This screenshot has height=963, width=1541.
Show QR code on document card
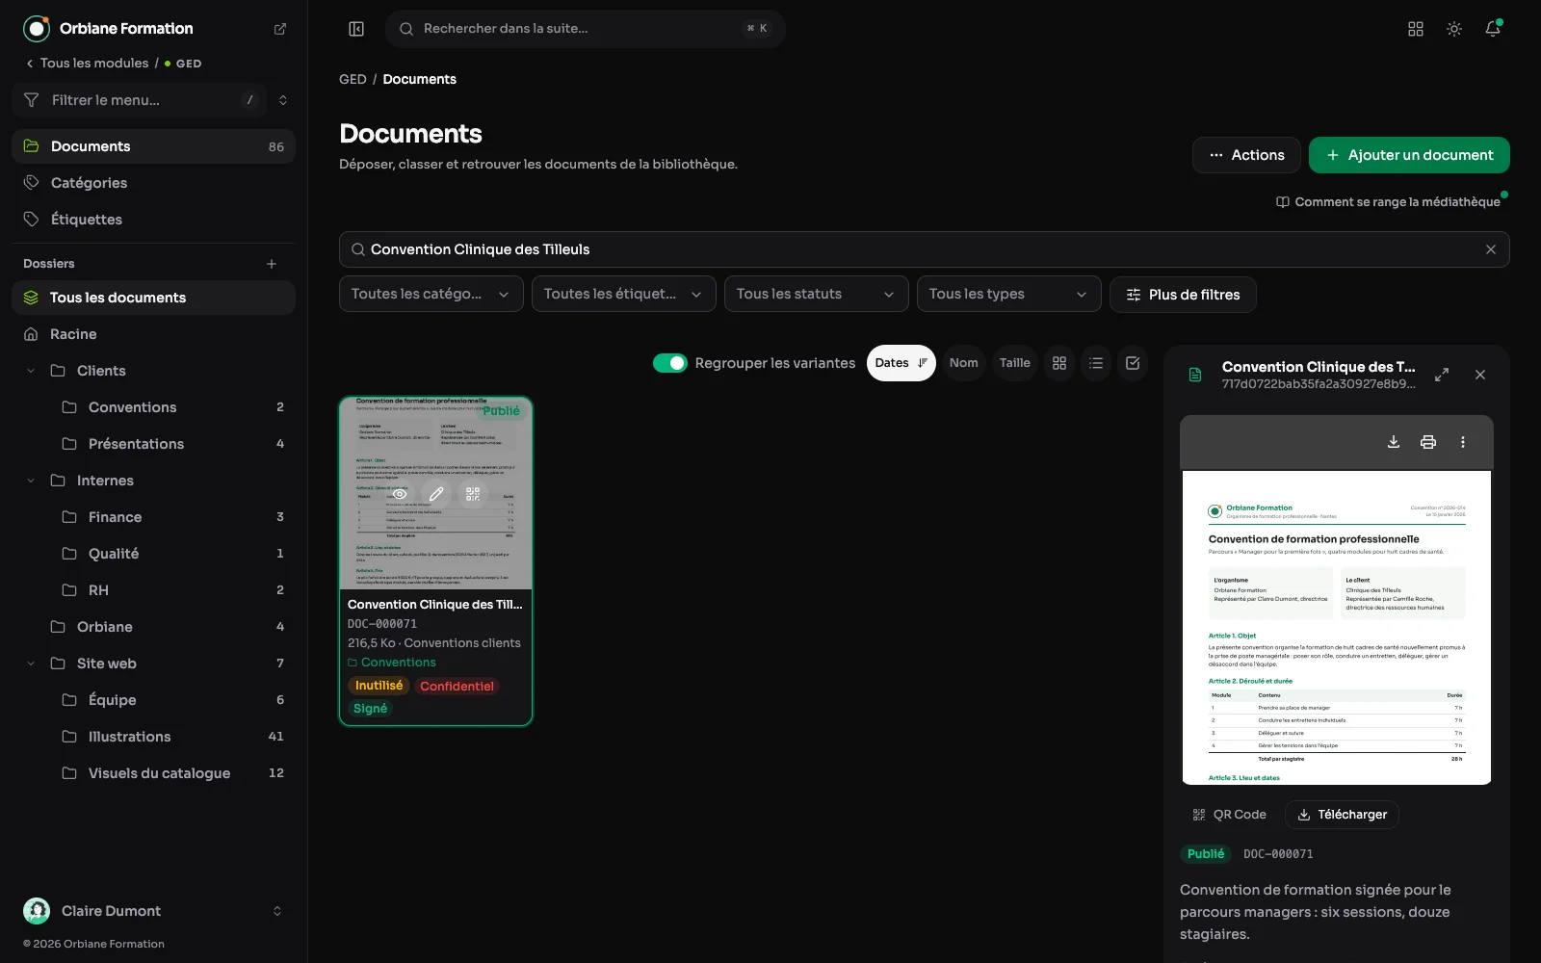pyautogui.click(x=473, y=494)
